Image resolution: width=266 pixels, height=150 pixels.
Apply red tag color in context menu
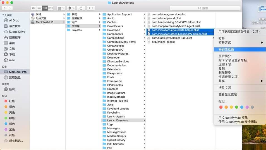coord(221,107)
